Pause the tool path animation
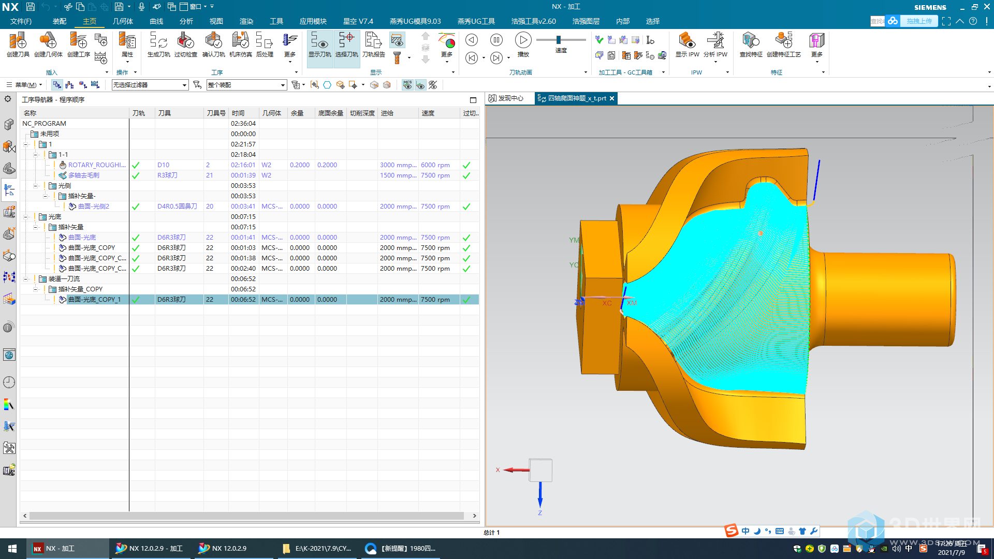Image resolution: width=994 pixels, height=559 pixels. pyautogui.click(x=496, y=40)
